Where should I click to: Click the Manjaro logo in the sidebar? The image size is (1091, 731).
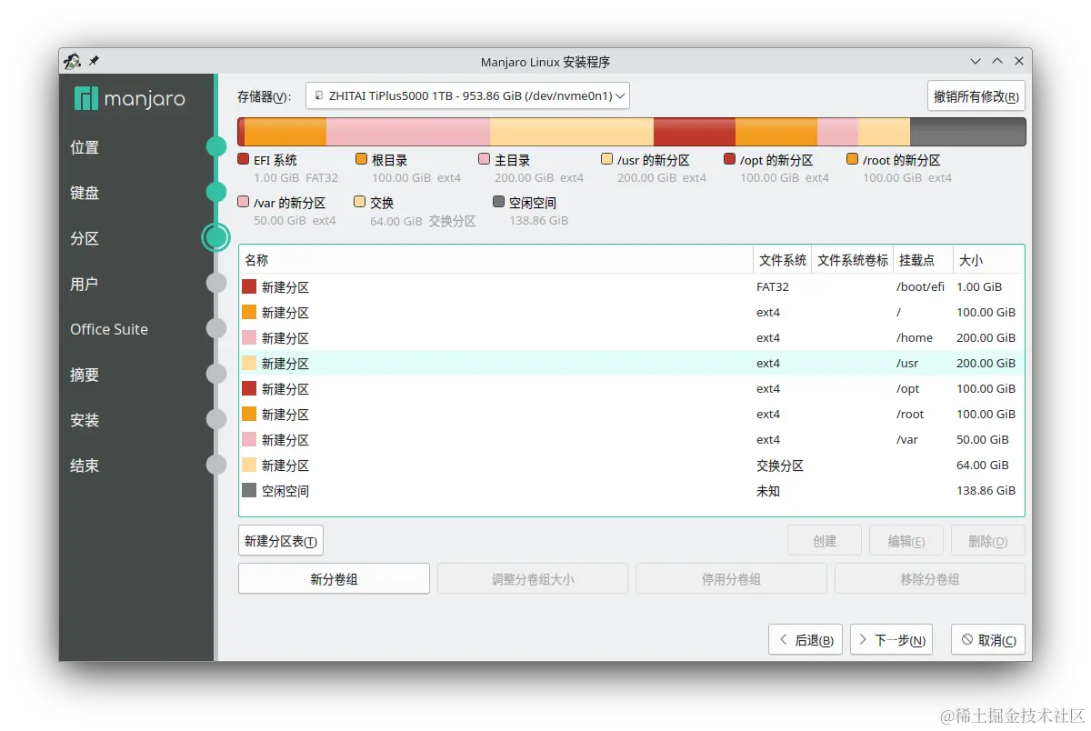pyautogui.click(x=131, y=98)
